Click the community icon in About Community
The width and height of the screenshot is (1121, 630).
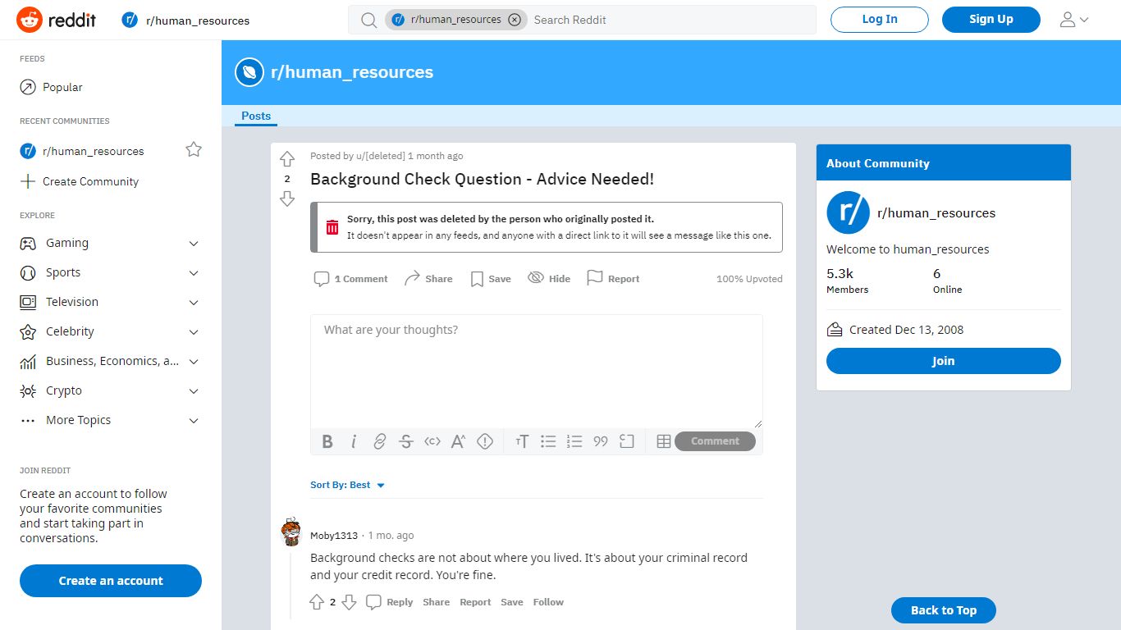click(x=848, y=212)
